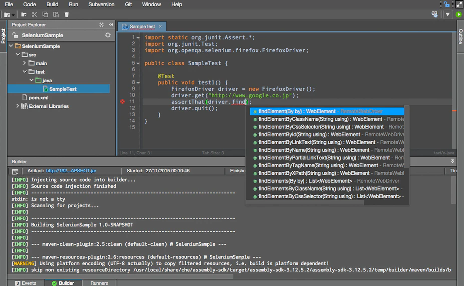Switch to the Events bottom tab

pos(26,283)
